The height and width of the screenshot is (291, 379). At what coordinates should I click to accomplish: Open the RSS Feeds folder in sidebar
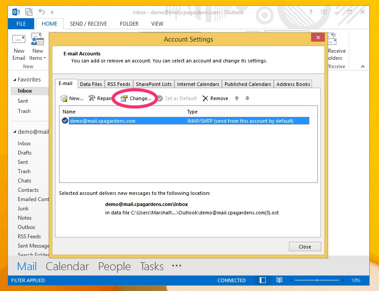point(29,237)
